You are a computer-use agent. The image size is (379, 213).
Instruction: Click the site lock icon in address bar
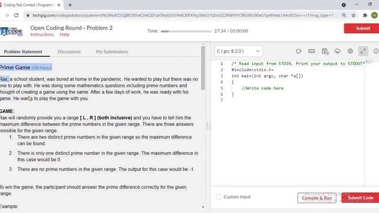click(28, 15)
